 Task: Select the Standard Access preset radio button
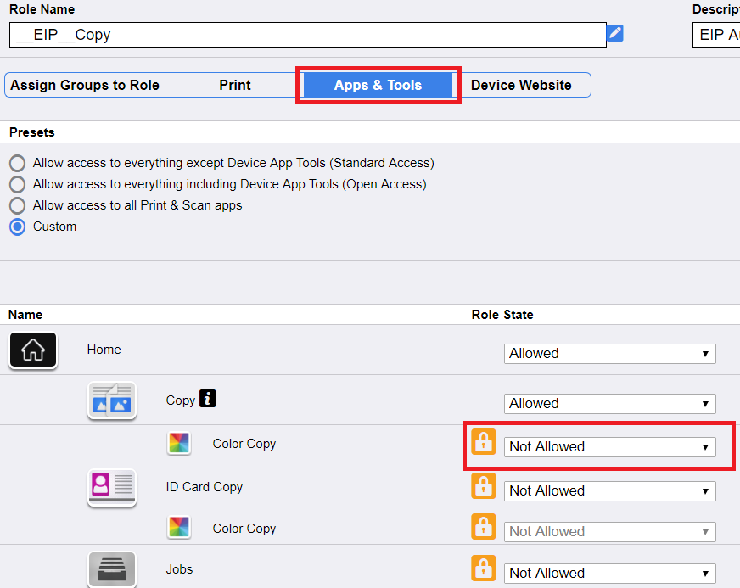(17, 163)
